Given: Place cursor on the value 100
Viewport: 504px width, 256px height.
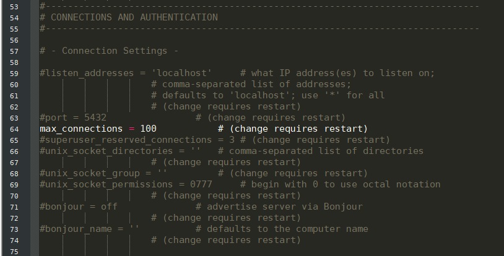Looking at the screenshot, I should (148, 129).
